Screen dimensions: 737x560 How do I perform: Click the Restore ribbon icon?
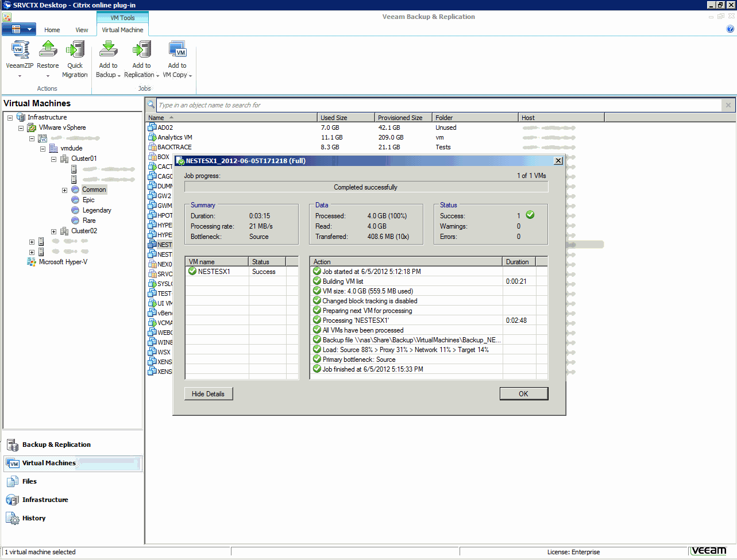pos(48,49)
